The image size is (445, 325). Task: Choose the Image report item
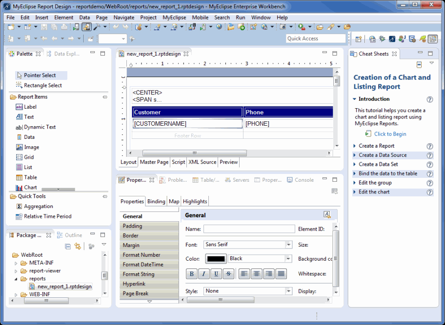[31, 147]
